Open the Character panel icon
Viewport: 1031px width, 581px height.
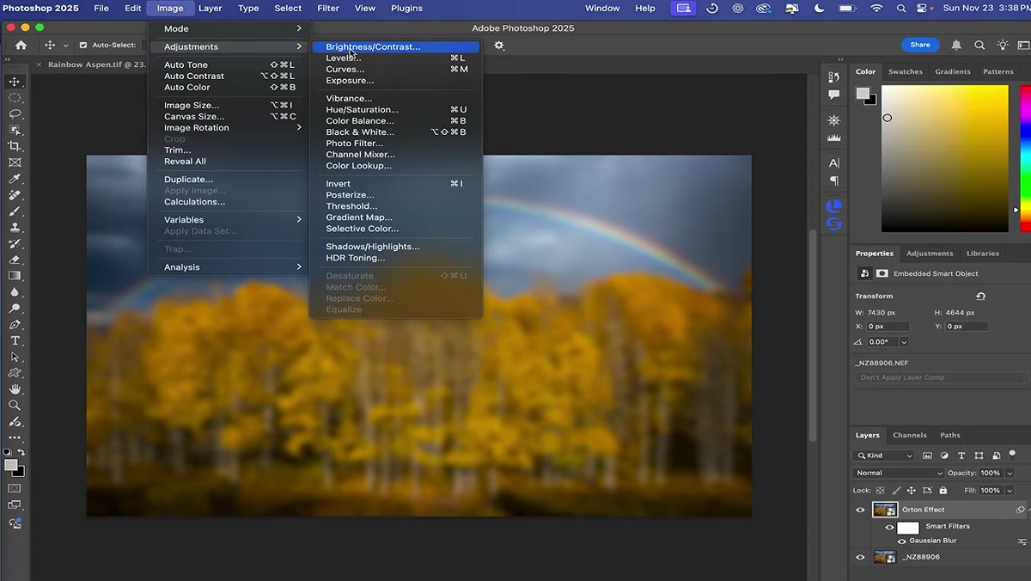834,162
